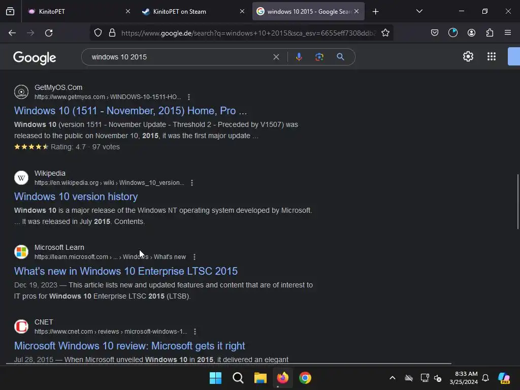
Task: Click the Microsoft Learn favicon
Action: click(21, 252)
